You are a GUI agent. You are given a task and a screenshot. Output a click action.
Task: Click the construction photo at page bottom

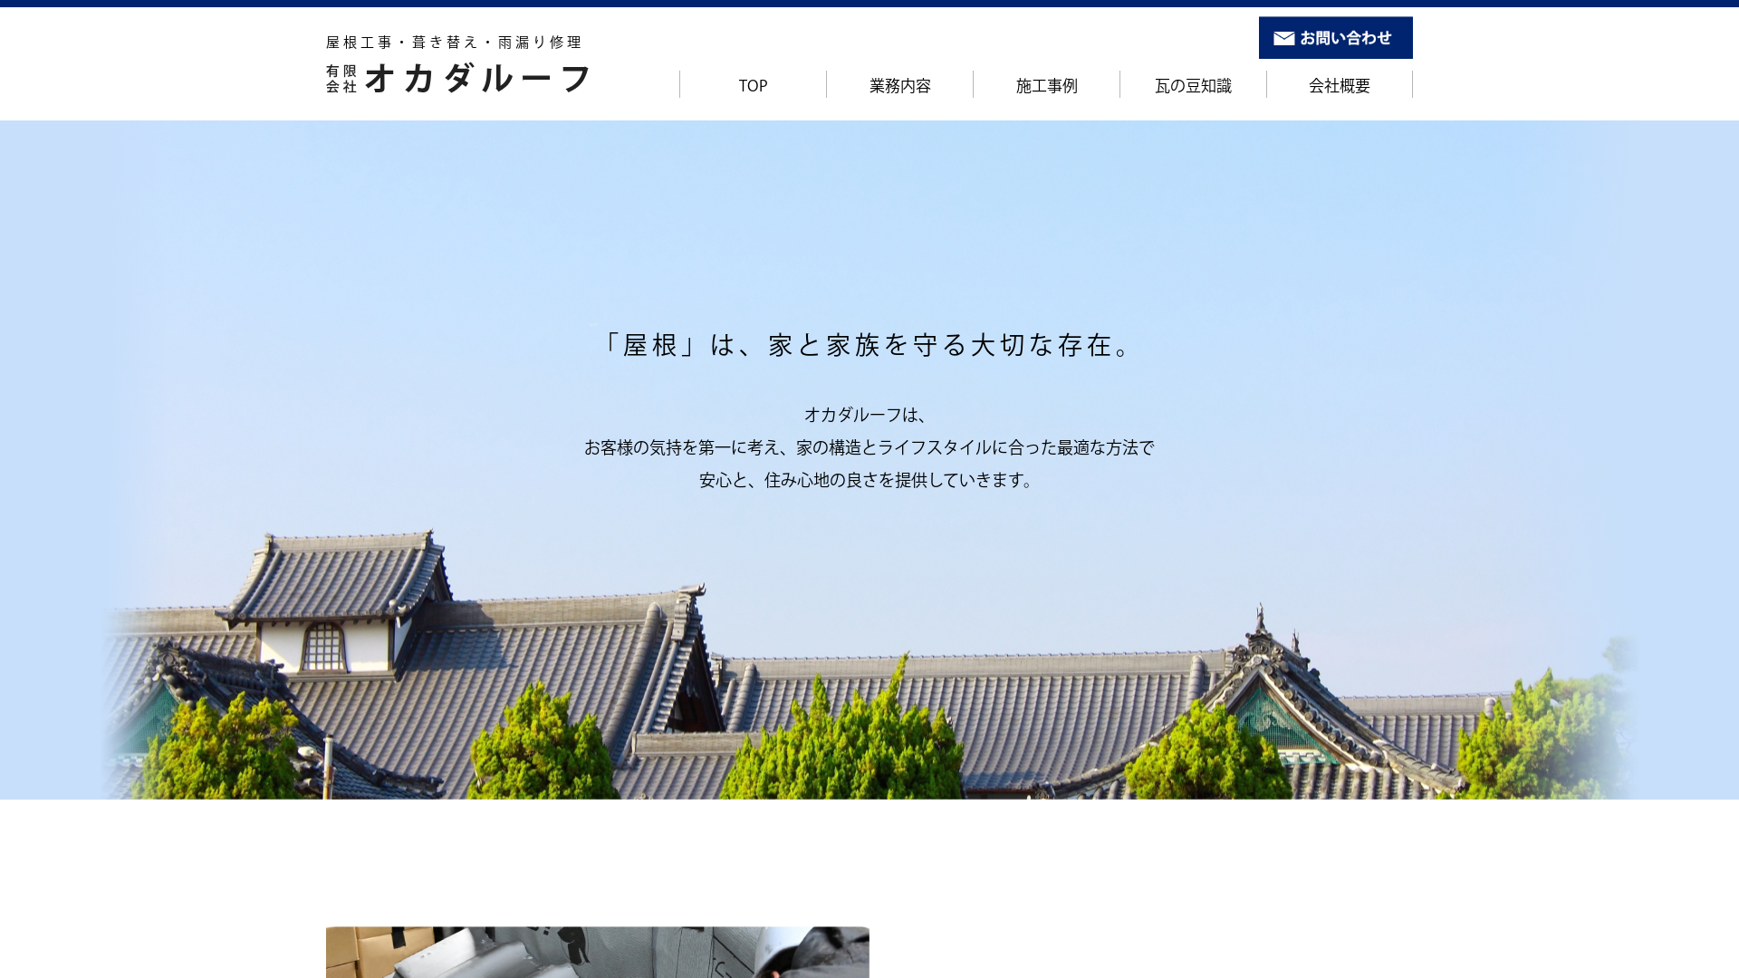[597, 955]
